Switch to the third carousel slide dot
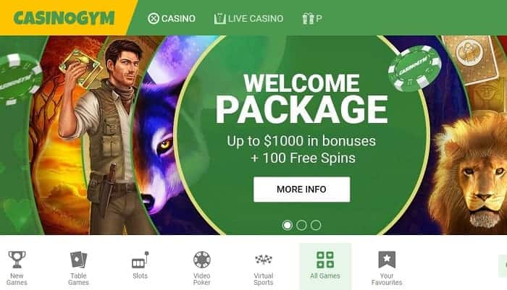 [316, 225]
